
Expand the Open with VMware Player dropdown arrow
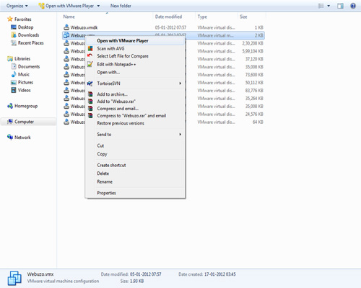pos(98,6)
